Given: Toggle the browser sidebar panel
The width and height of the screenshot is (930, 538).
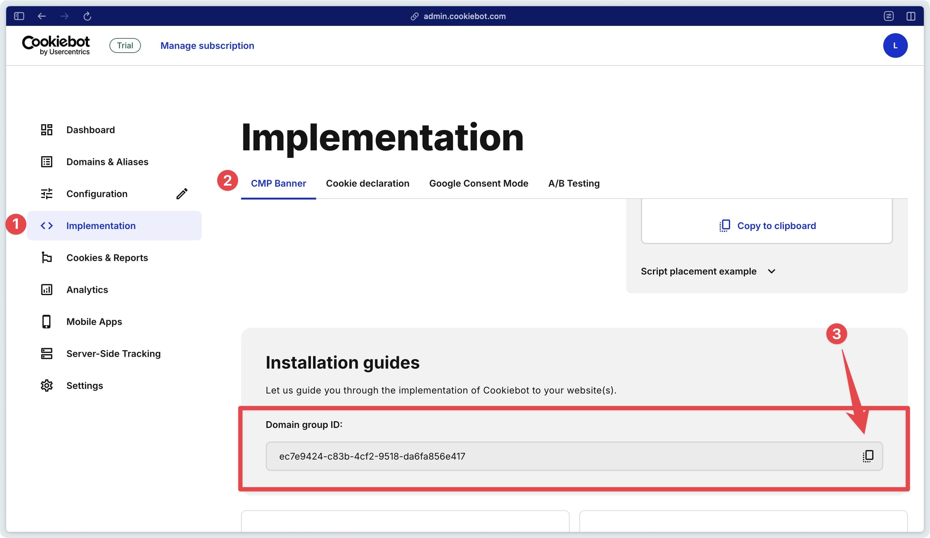Looking at the screenshot, I should click(x=19, y=16).
